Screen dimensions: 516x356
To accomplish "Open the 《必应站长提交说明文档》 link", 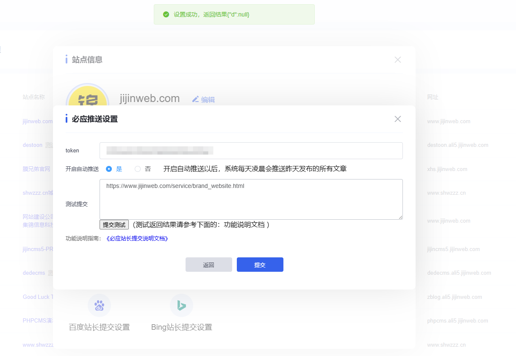I will (137, 238).
